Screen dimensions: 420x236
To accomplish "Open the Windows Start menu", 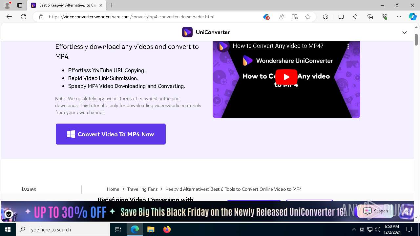I will pos(8,229).
